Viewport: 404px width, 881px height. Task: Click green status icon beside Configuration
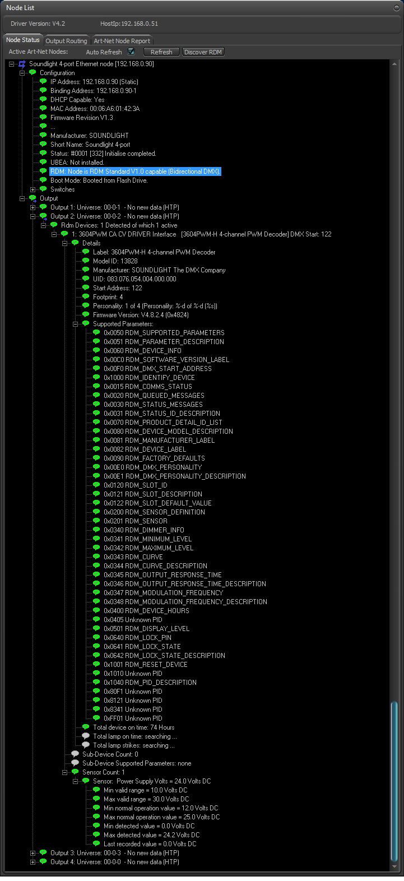pos(32,73)
